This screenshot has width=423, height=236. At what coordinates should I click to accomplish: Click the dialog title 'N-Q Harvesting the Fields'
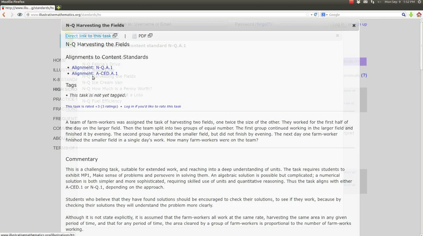pyautogui.click(x=95, y=25)
